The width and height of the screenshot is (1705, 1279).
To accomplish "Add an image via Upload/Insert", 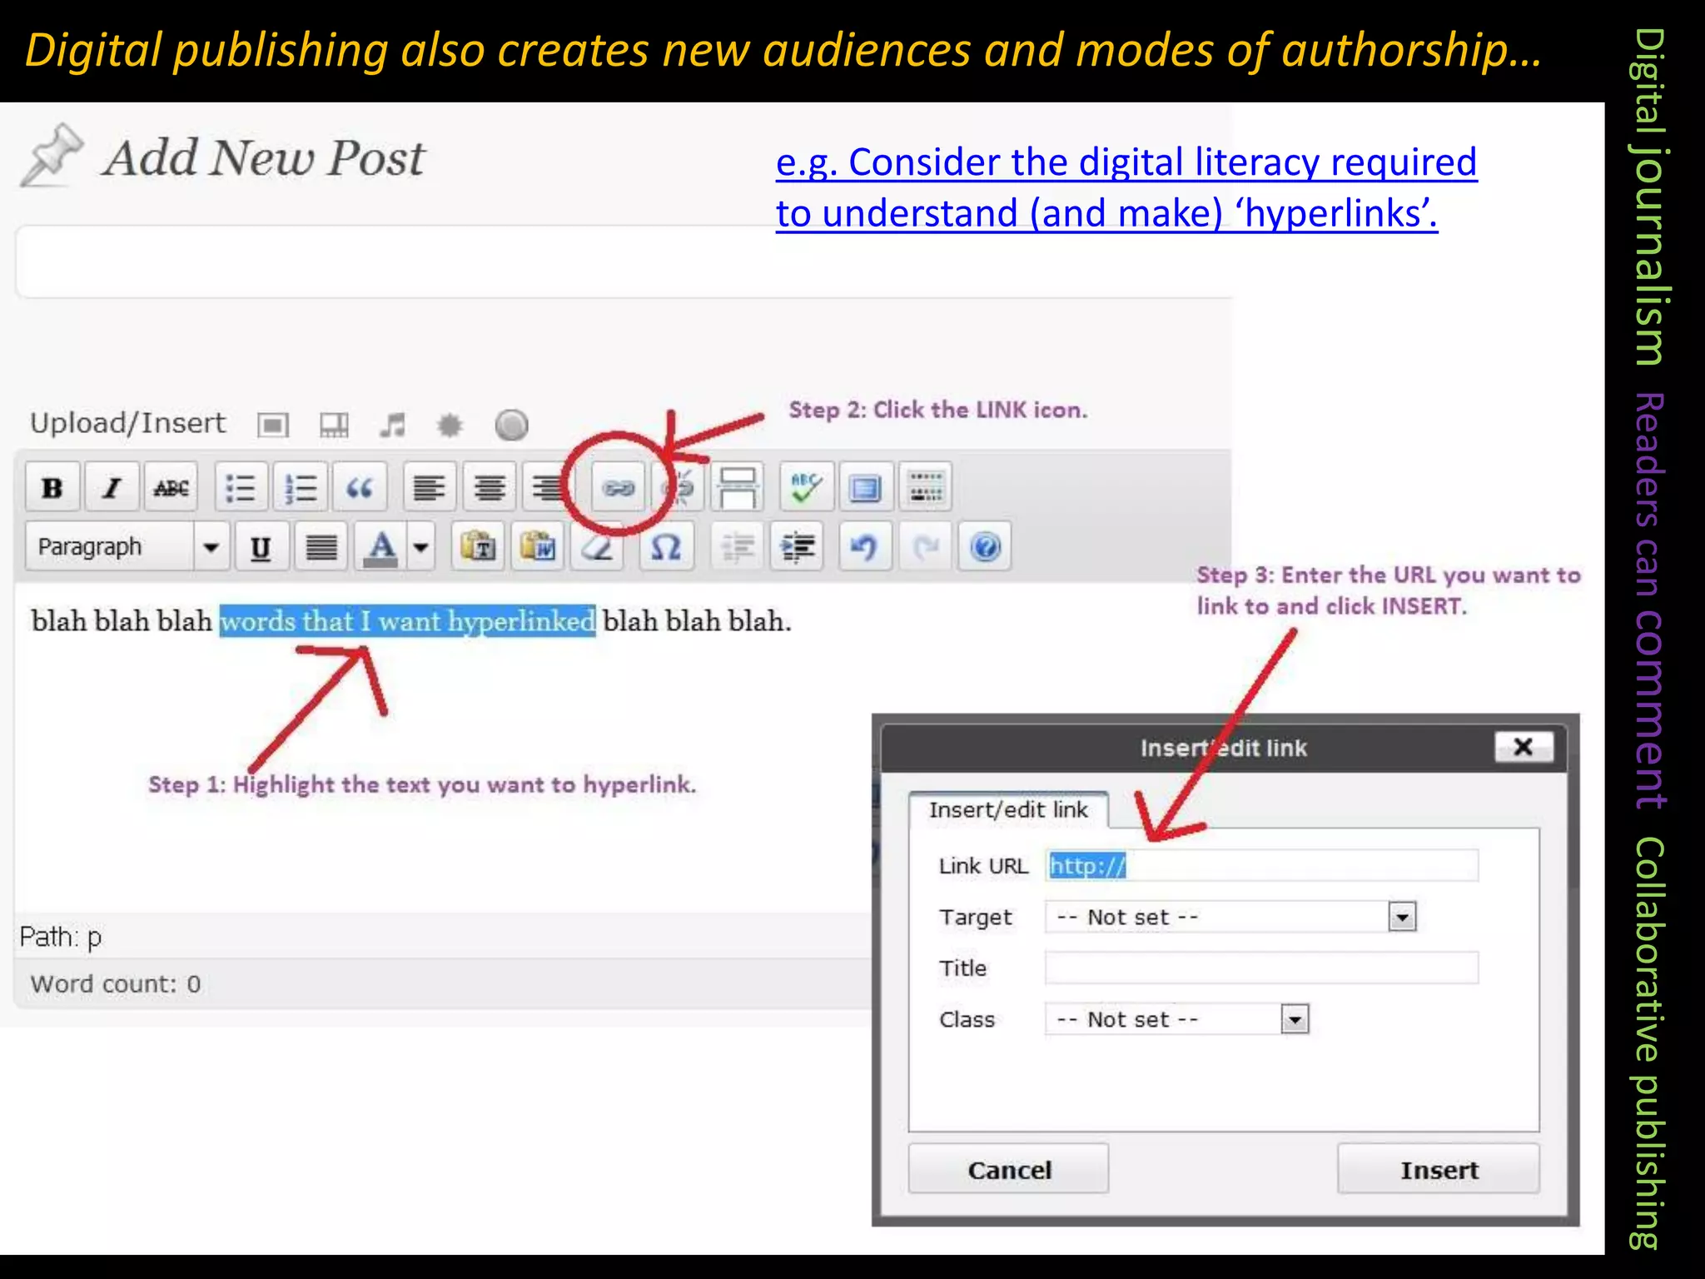I will tap(273, 426).
